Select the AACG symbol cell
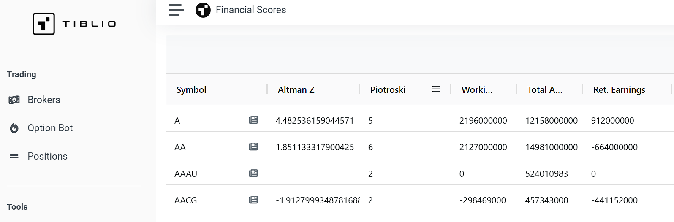The width and height of the screenshot is (674, 222). (x=186, y=200)
